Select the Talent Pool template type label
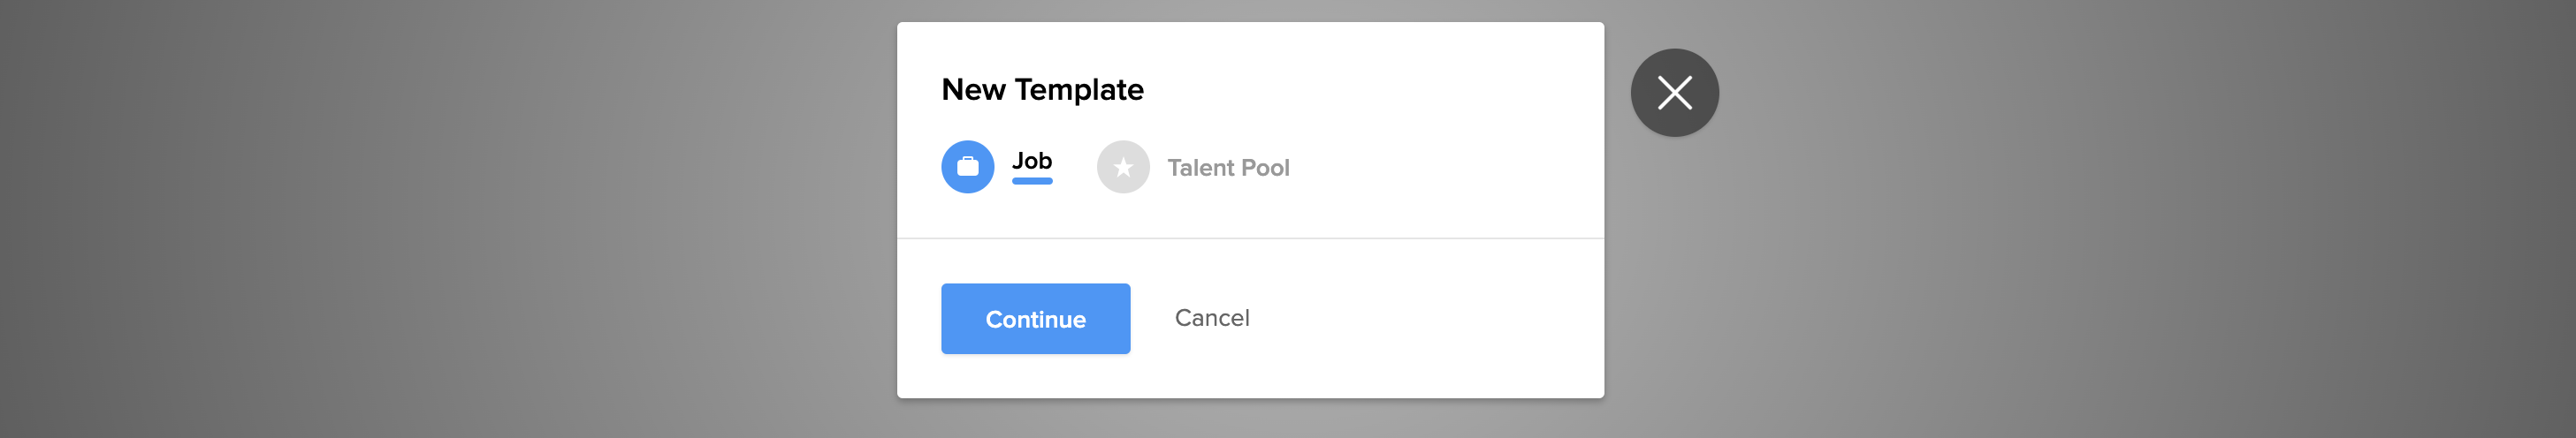This screenshot has width=2576, height=438. (x=1228, y=168)
